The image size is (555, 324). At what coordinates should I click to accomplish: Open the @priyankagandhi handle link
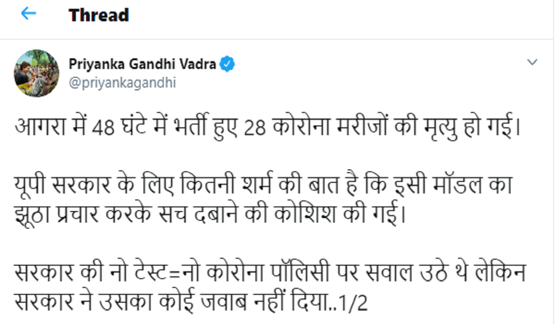click(x=122, y=83)
